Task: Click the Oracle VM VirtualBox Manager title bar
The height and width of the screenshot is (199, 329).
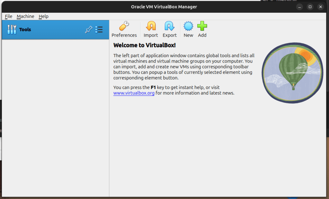Action: tap(164, 7)
